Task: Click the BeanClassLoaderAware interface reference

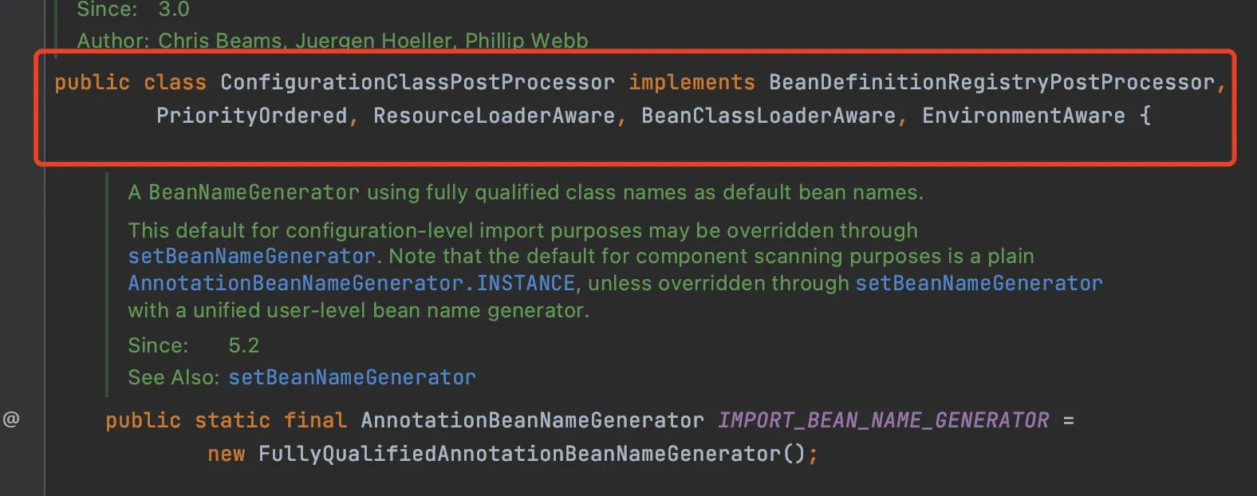Action: pyautogui.click(x=768, y=116)
